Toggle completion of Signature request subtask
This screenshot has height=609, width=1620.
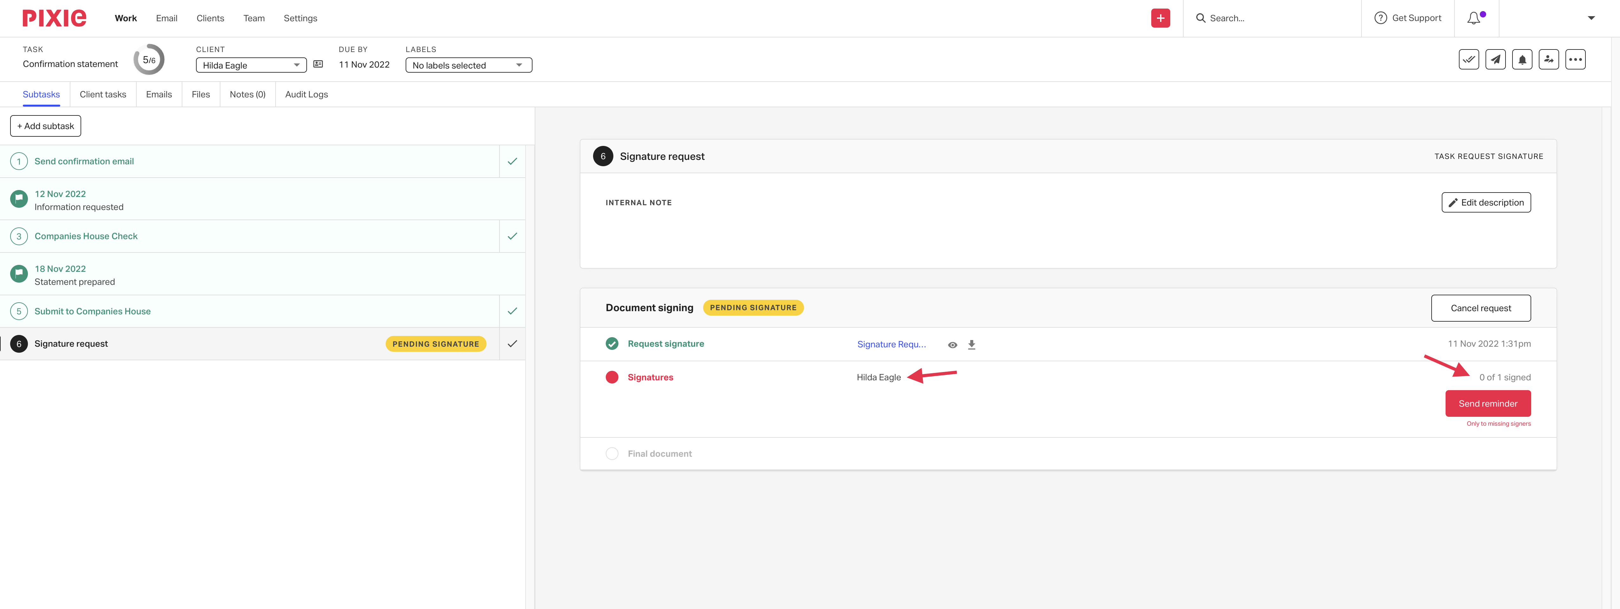pos(512,344)
